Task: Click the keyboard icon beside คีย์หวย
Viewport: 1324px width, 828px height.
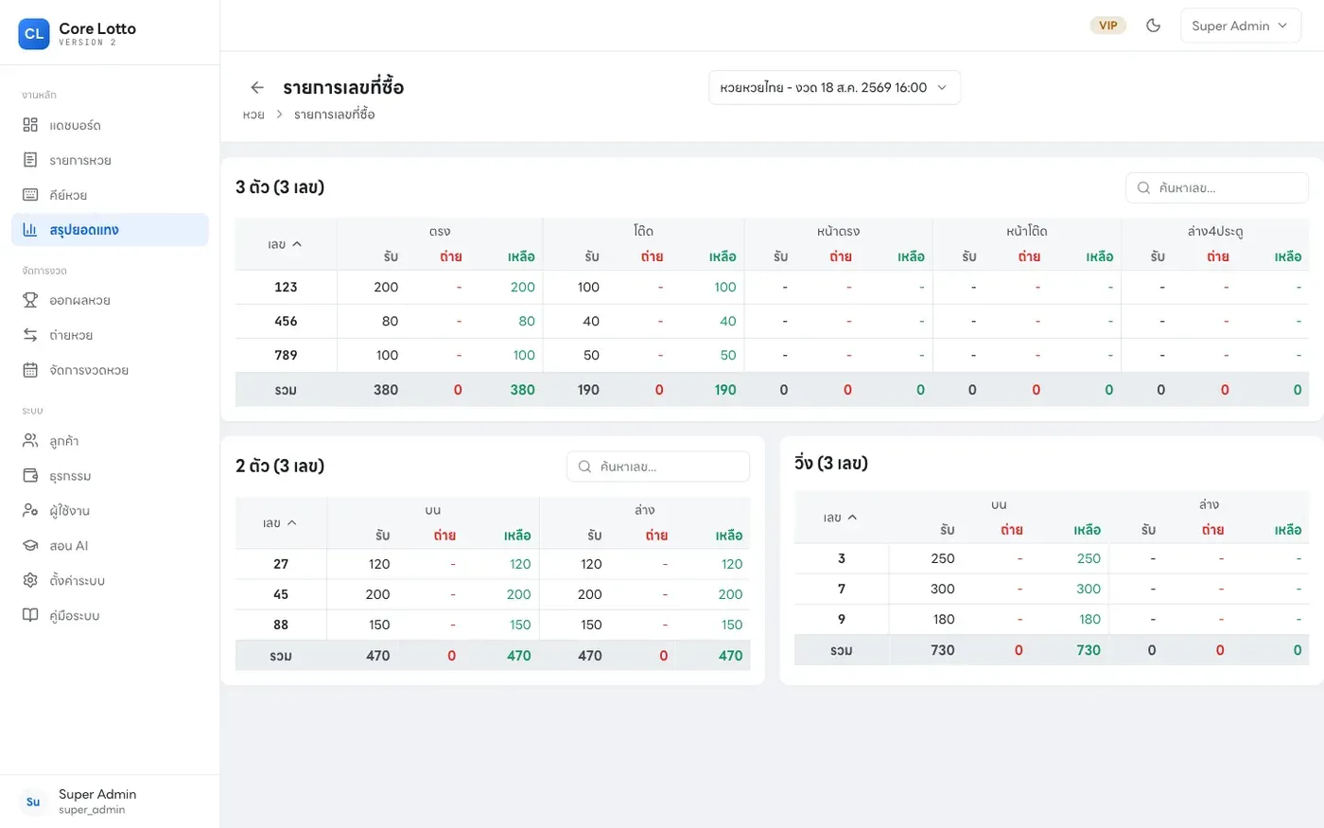Action: click(x=30, y=195)
